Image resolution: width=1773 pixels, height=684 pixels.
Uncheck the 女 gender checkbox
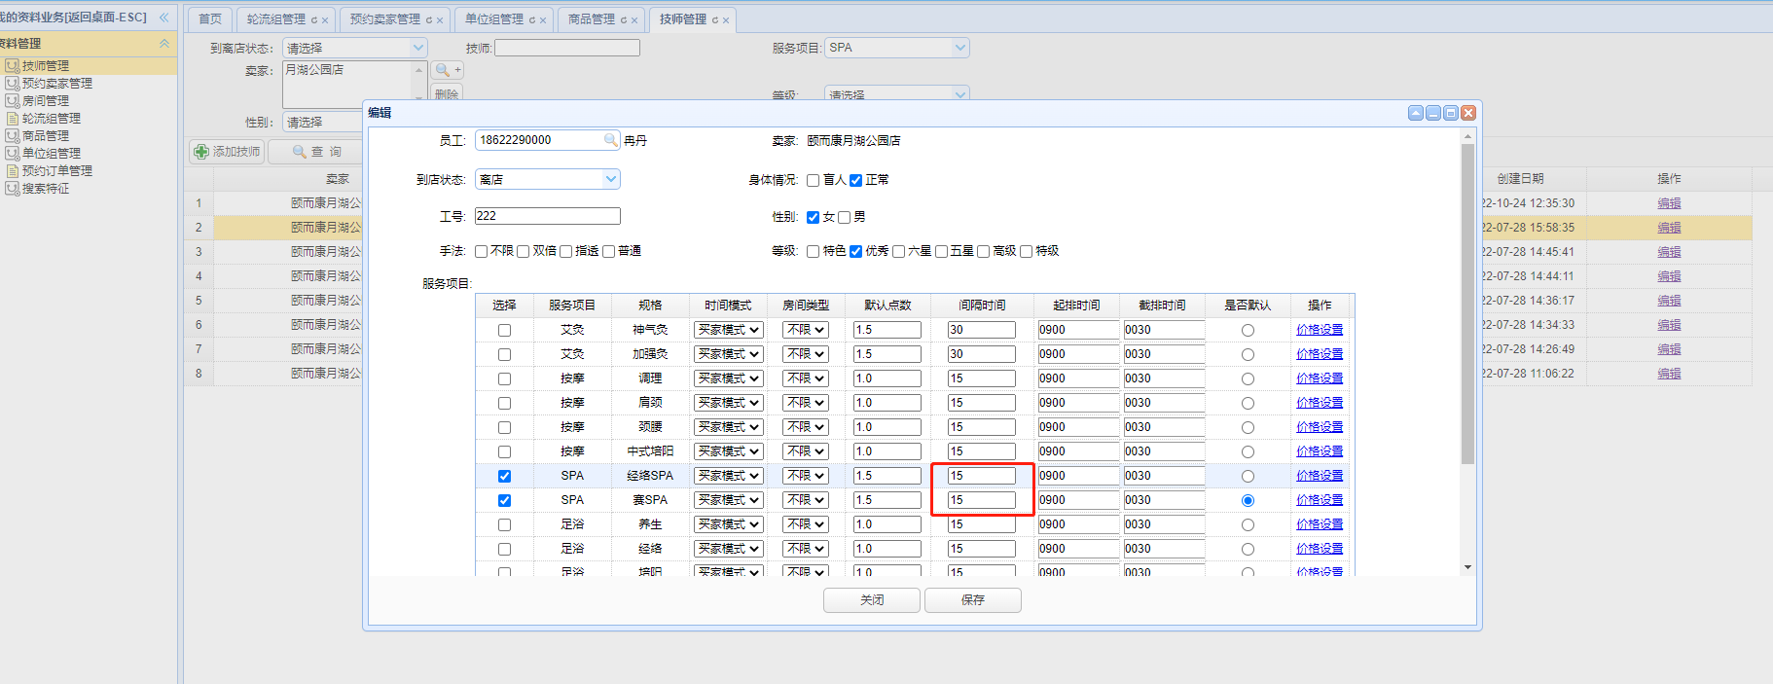(x=813, y=217)
